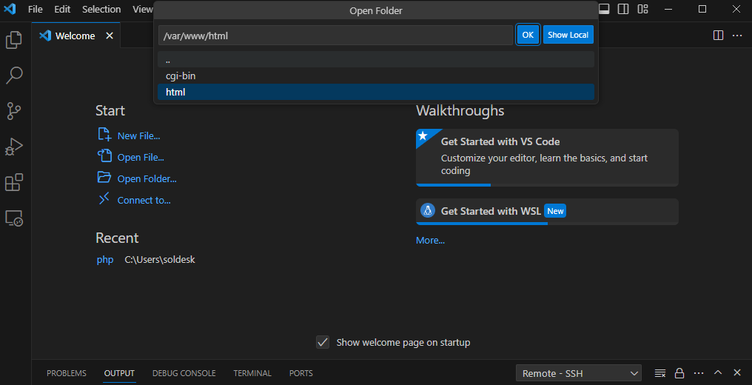The image size is (752, 385).
Task: Close the Welcome tab
Action: pyautogui.click(x=110, y=36)
